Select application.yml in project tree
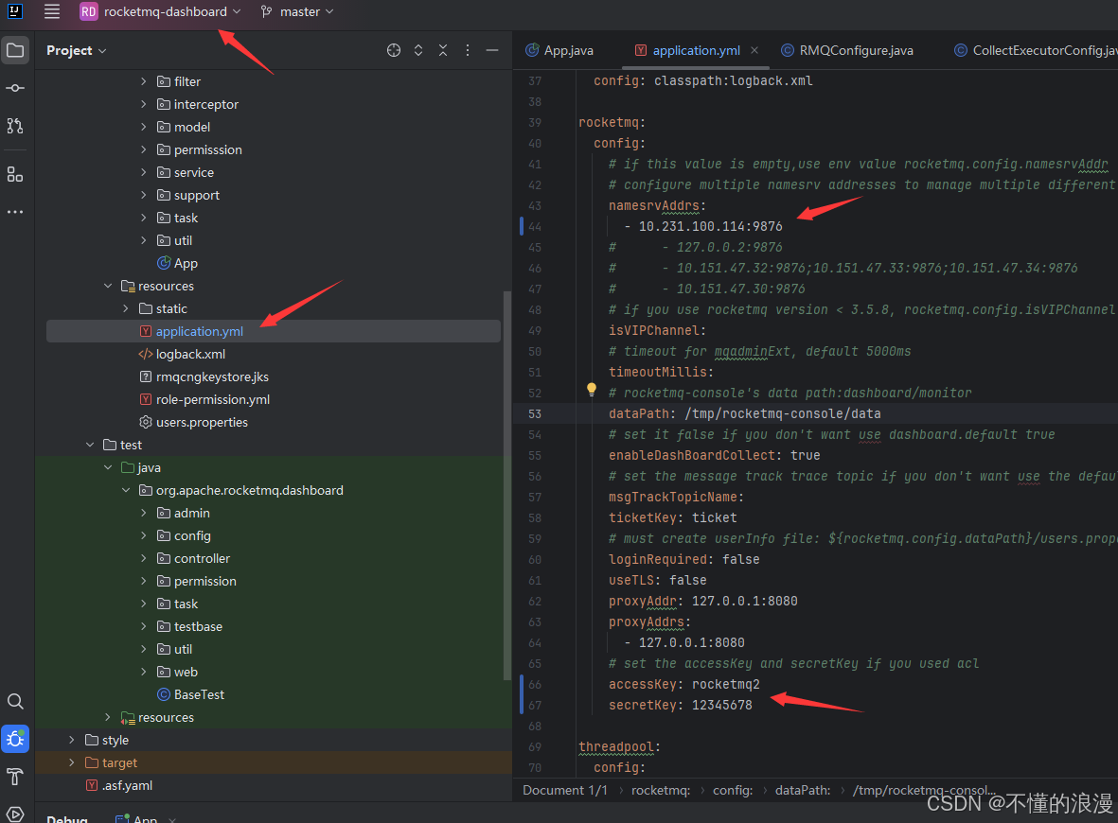1118x823 pixels. (x=273, y=331)
